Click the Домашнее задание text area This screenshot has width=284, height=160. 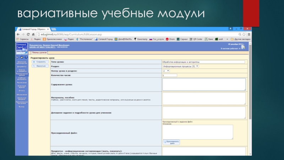204,113
